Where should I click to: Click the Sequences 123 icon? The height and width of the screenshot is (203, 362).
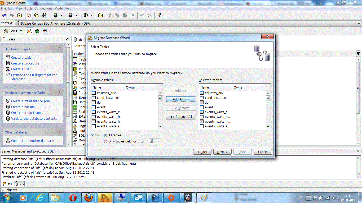pyautogui.click(x=75, y=107)
